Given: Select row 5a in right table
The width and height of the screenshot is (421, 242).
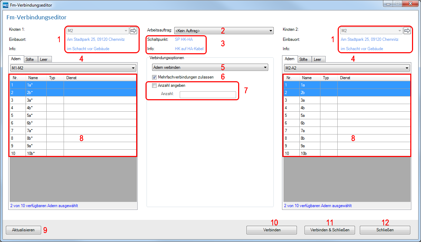Looking at the screenshot, I should (x=347, y=115).
